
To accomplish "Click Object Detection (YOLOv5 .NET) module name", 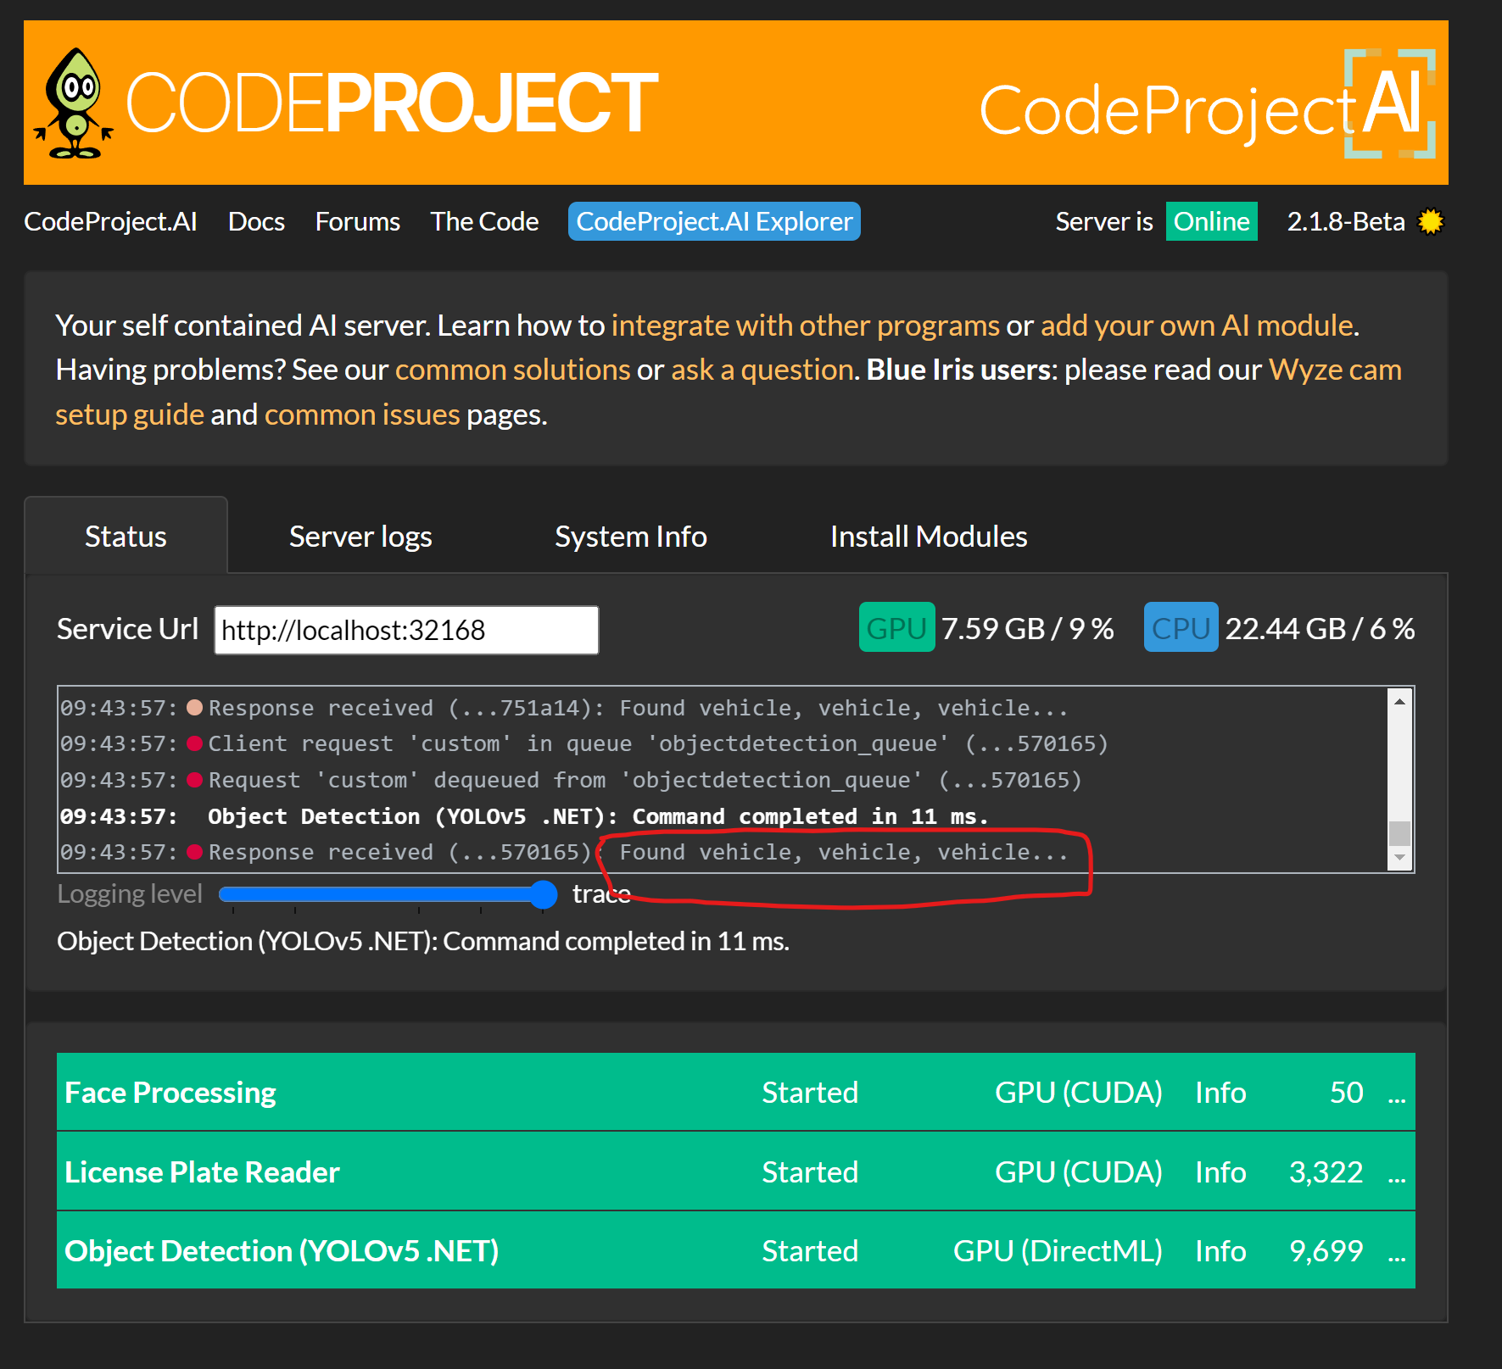I will [x=282, y=1250].
